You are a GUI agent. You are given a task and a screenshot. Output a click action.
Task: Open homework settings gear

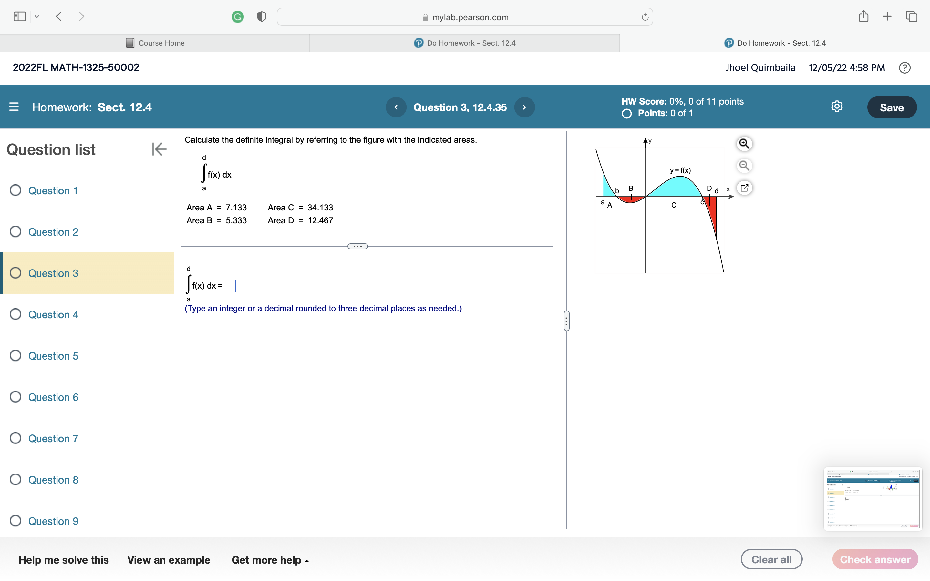[x=837, y=107]
